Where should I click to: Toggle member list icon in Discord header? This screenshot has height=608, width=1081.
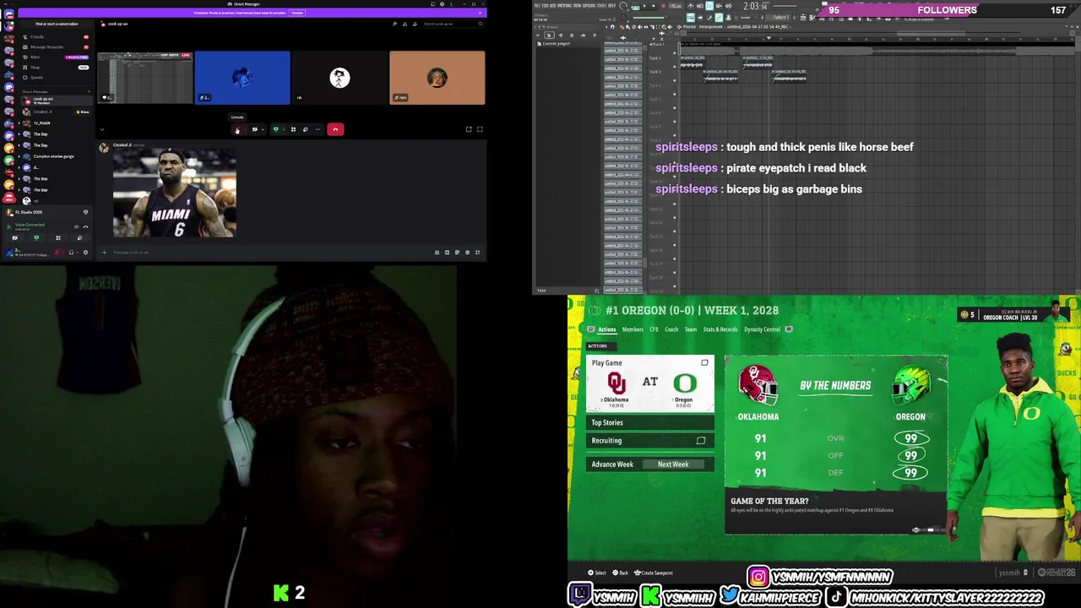click(415, 24)
